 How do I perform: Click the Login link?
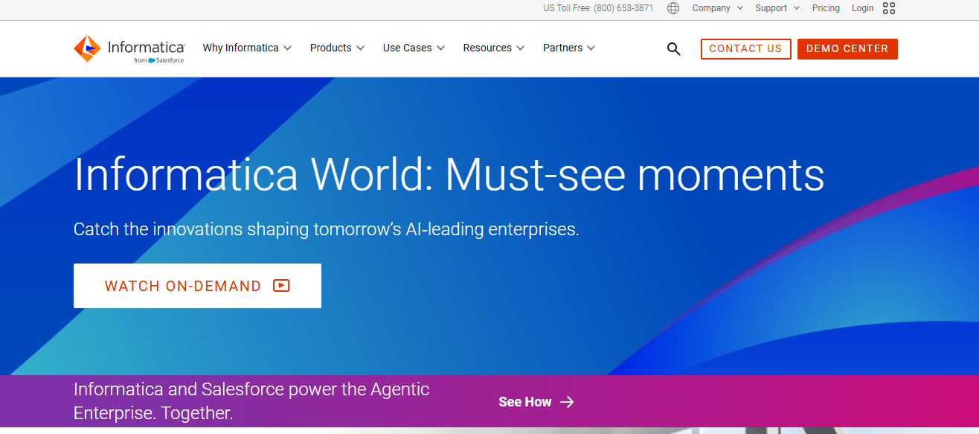coord(863,8)
